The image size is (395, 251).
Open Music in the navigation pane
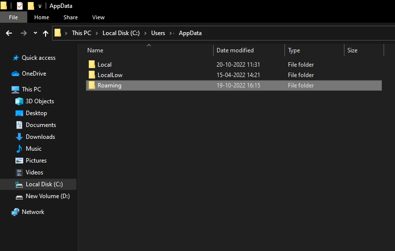pos(34,149)
